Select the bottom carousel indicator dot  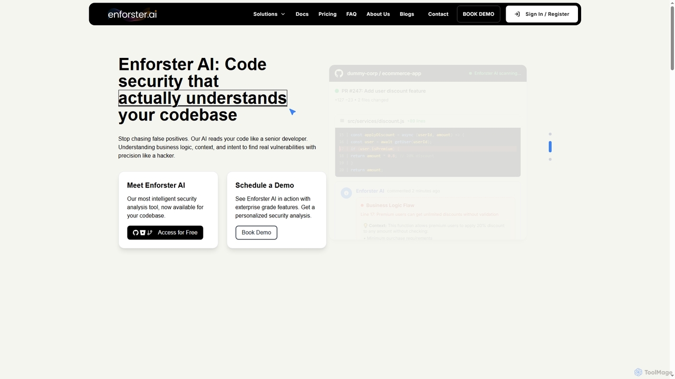click(550, 159)
